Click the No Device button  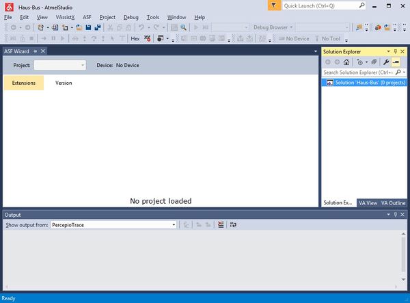297,38
